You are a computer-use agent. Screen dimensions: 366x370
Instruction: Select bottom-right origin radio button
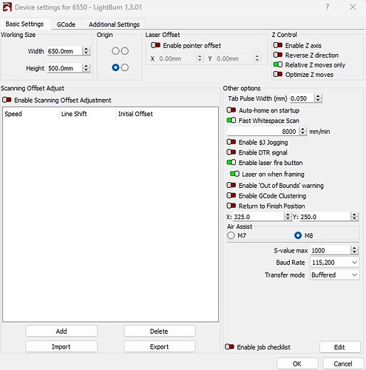[x=125, y=67]
